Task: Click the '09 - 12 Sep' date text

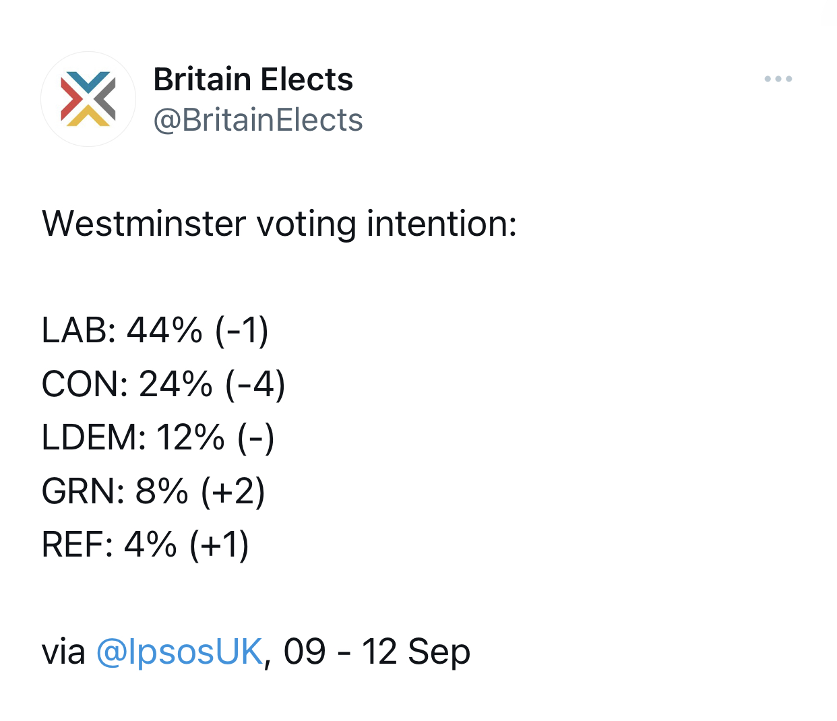Action: point(377,652)
